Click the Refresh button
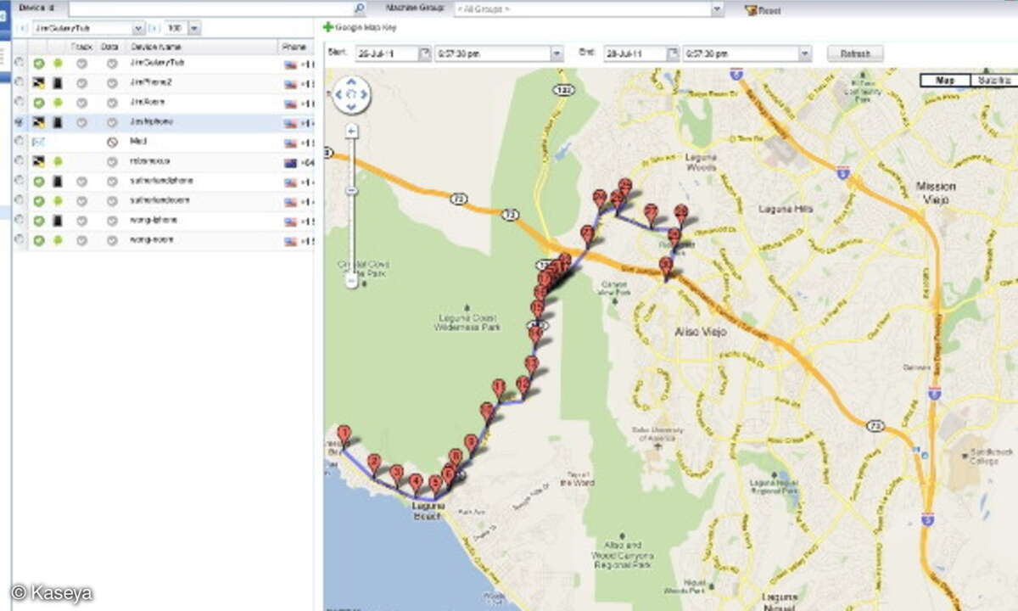The width and height of the screenshot is (1018, 611). click(855, 53)
